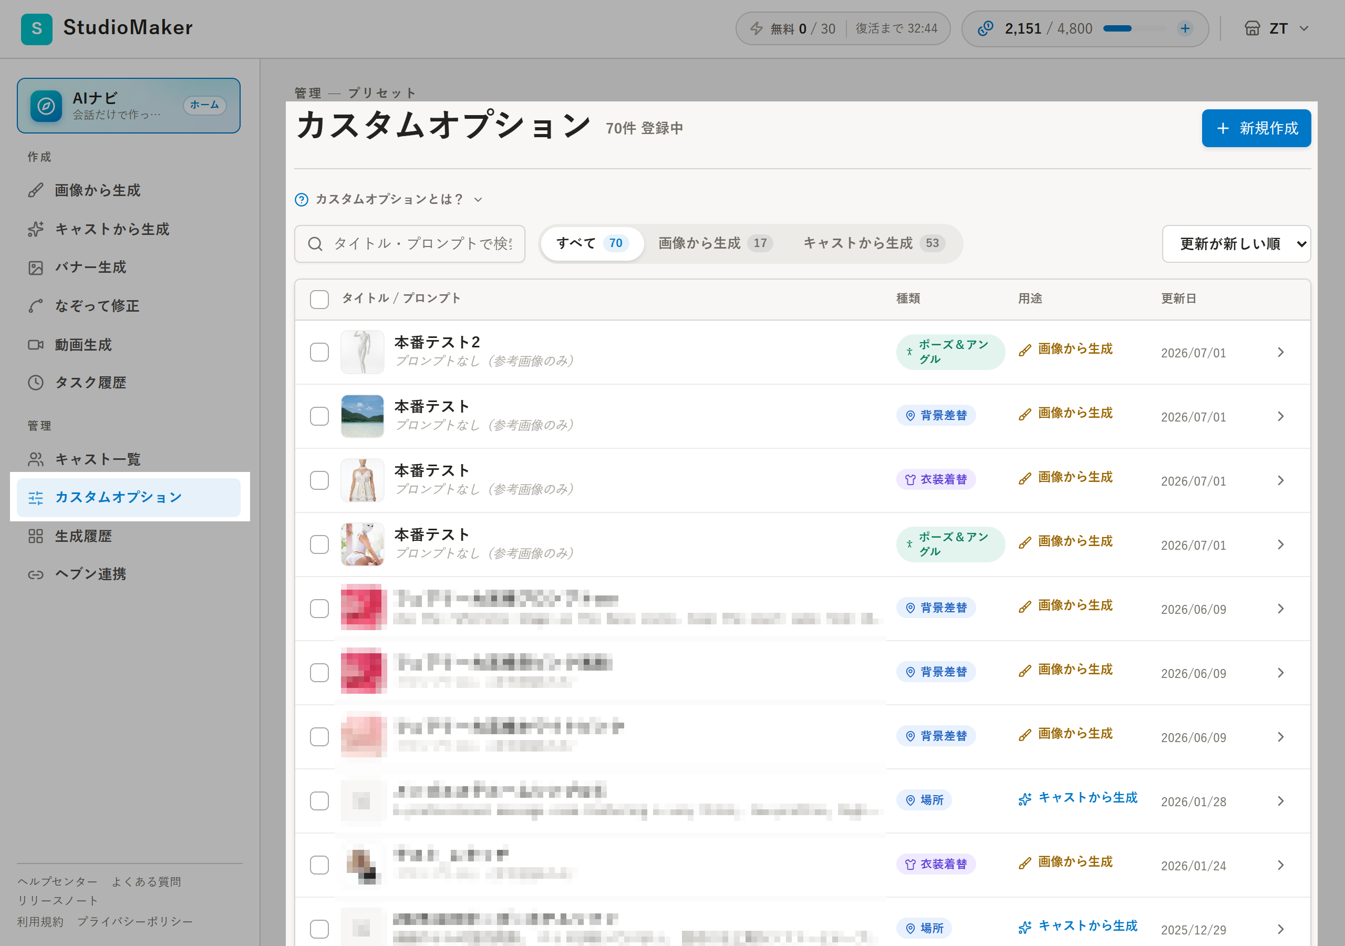Screen dimensions: 1345x946
Task: Click the タスク履歴 clock icon
Action: [36, 383]
